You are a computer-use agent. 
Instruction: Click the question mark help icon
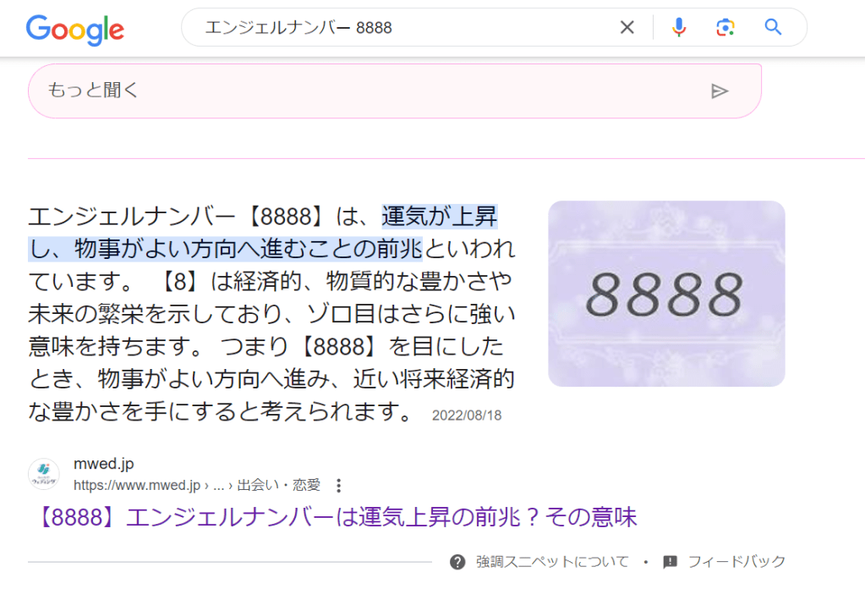tap(457, 562)
